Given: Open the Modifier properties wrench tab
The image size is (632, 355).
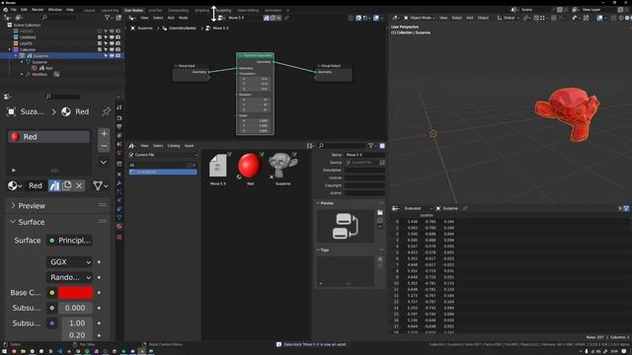Looking at the screenshot, I should click(x=119, y=183).
